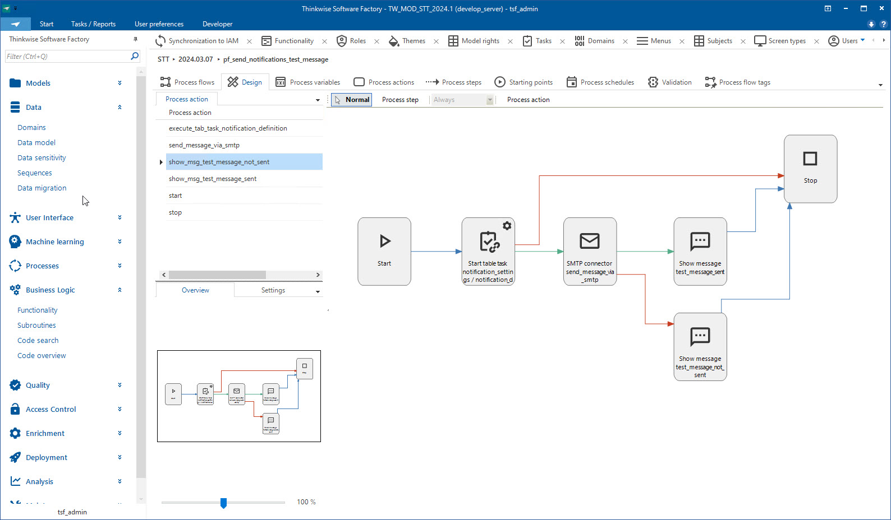The height and width of the screenshot is (520, 891).
Task: Open the Always condition dropdown
Action: [489, 100]
